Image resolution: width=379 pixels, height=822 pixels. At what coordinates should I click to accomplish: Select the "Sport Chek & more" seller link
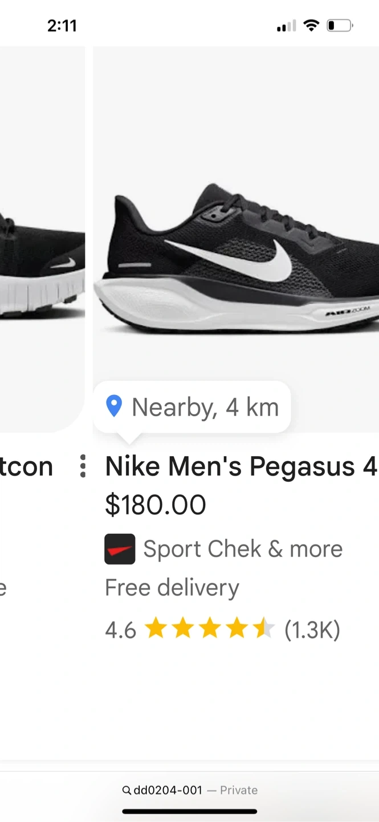pos(243,549)
